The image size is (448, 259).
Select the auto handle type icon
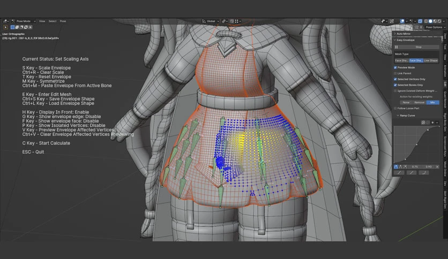[x=396, y=167]
